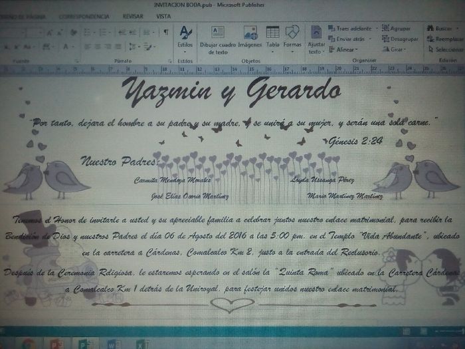
Task: Align text to the right
Action: 108,47
